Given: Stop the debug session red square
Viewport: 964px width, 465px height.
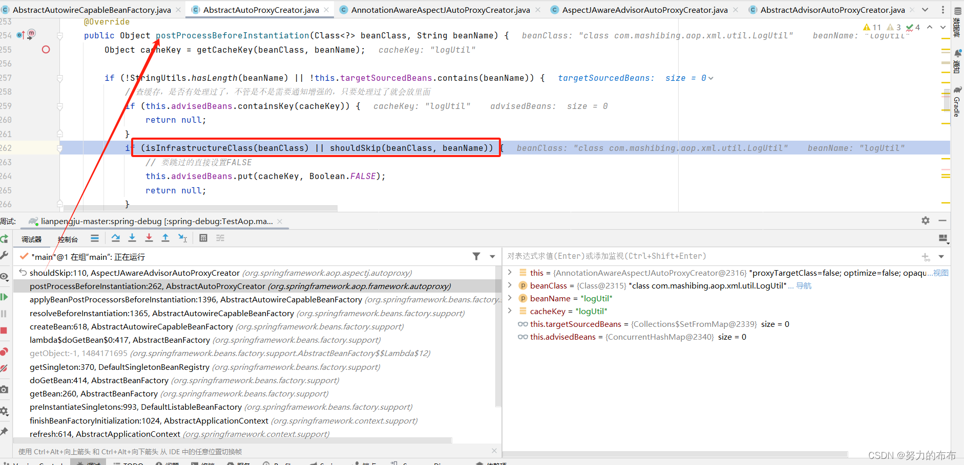Looking at the screenshot, I should pos(4,330).
